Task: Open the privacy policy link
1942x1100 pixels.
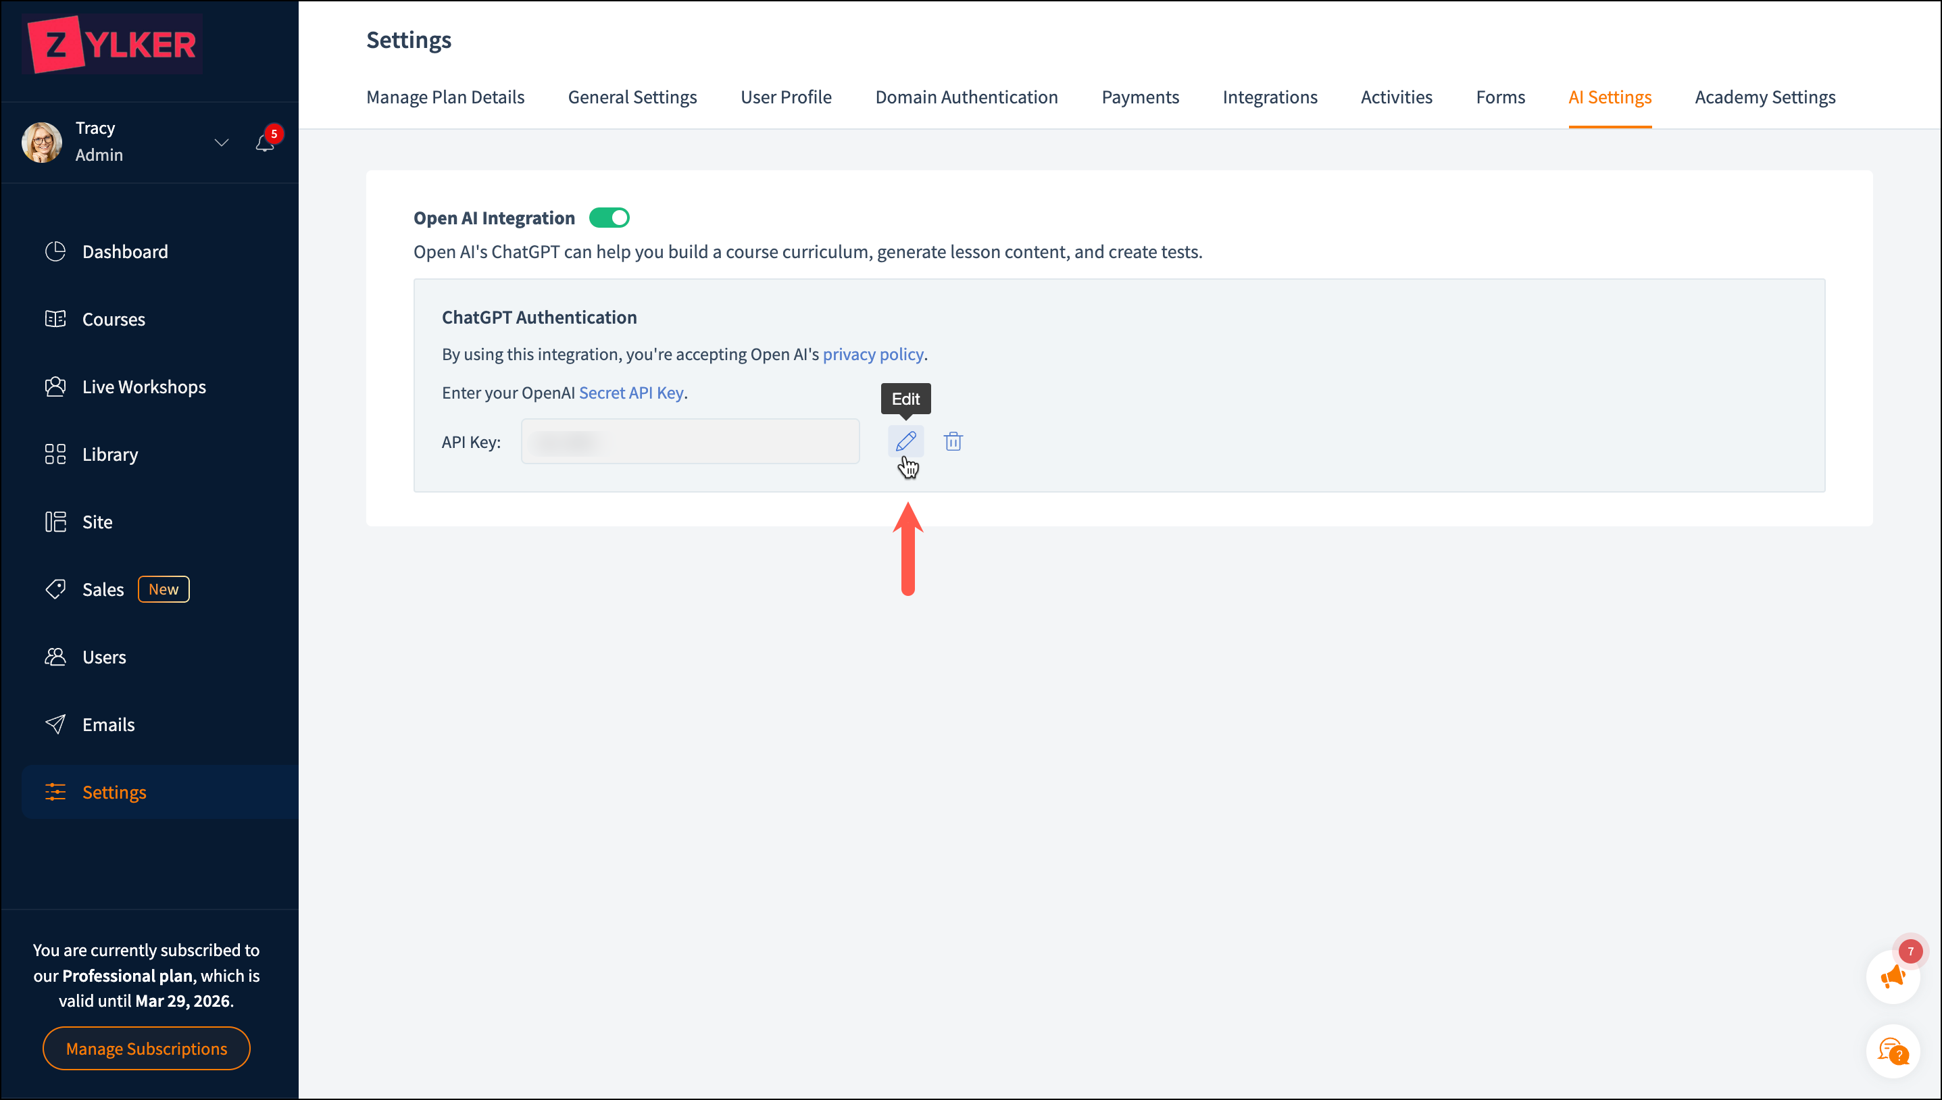Action: [872, 353]
